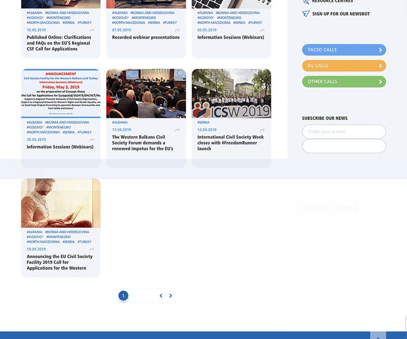Open the OTHER CALLS button
This screenshot has width=407, height=339.
click(344, 82)
